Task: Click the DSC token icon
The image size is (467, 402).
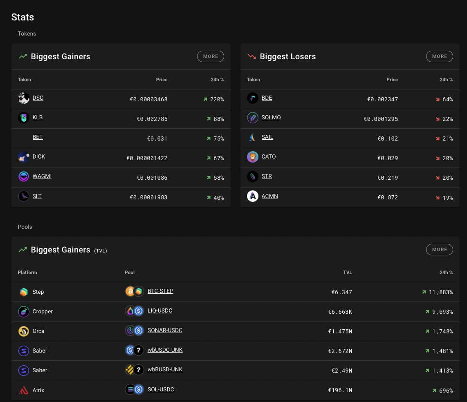Action: 24,98
